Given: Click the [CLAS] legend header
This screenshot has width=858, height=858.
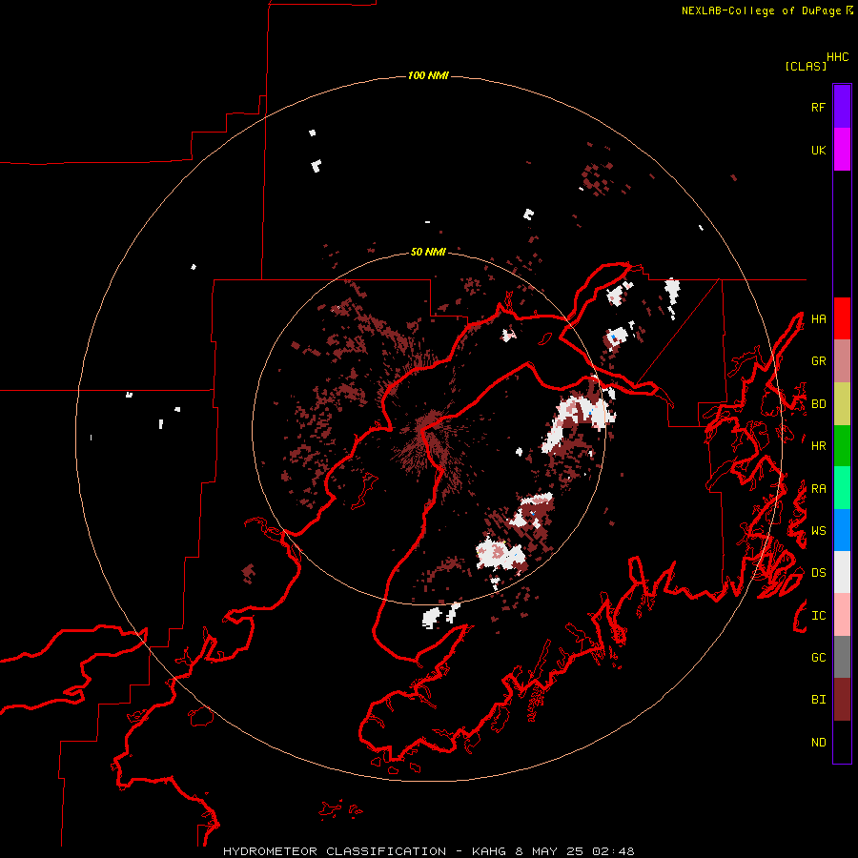Looking at the screenshot, I should (806, 66).
